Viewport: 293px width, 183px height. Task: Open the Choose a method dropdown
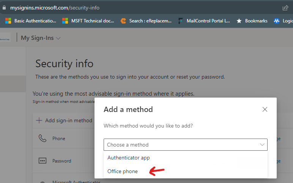point(186,145)
